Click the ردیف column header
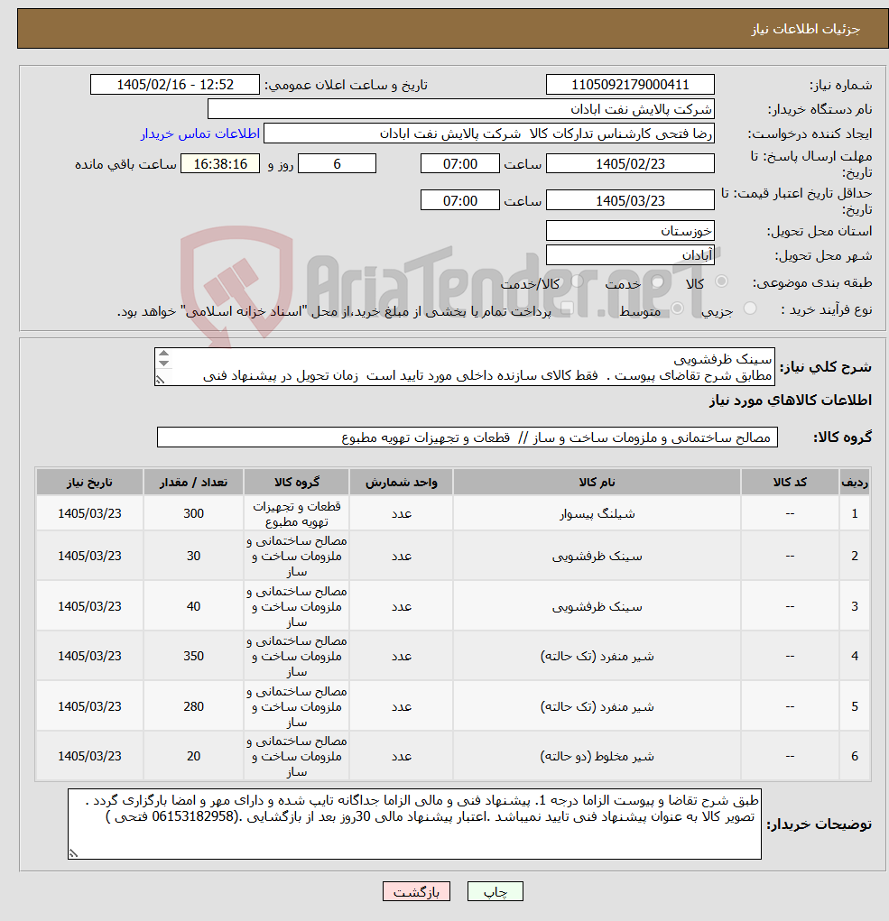889x921 pixels. tap(855, 483)
